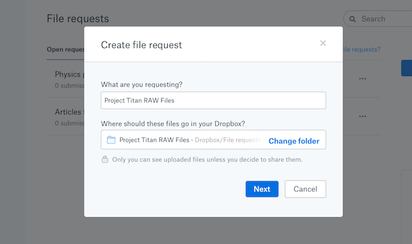The height and width of the screenshot is (244, 412).
Task: Focus the 'What are you requesting?' input
Action: tap(213, 101)
